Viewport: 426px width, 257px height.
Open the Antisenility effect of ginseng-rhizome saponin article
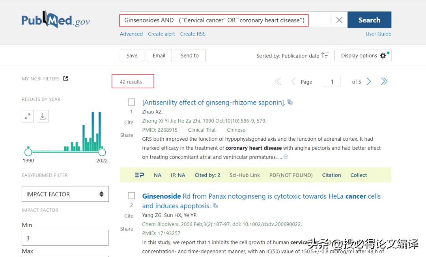[x=214, y=102]
